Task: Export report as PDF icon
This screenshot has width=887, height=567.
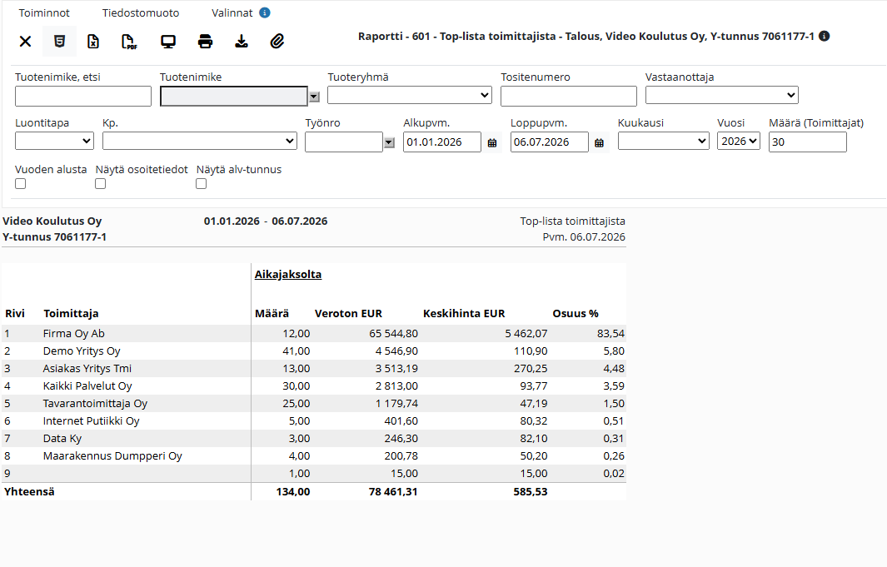Action: point(130,42)
